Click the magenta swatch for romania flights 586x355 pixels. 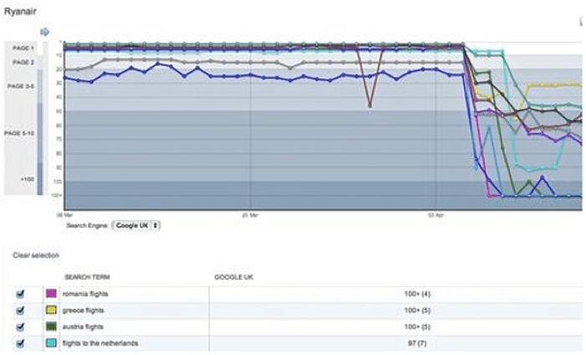coord(51,294)
